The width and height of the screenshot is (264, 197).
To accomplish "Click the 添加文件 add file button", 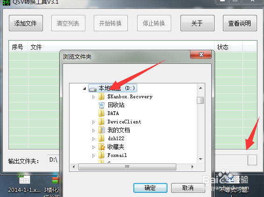I will coord(26,23).
